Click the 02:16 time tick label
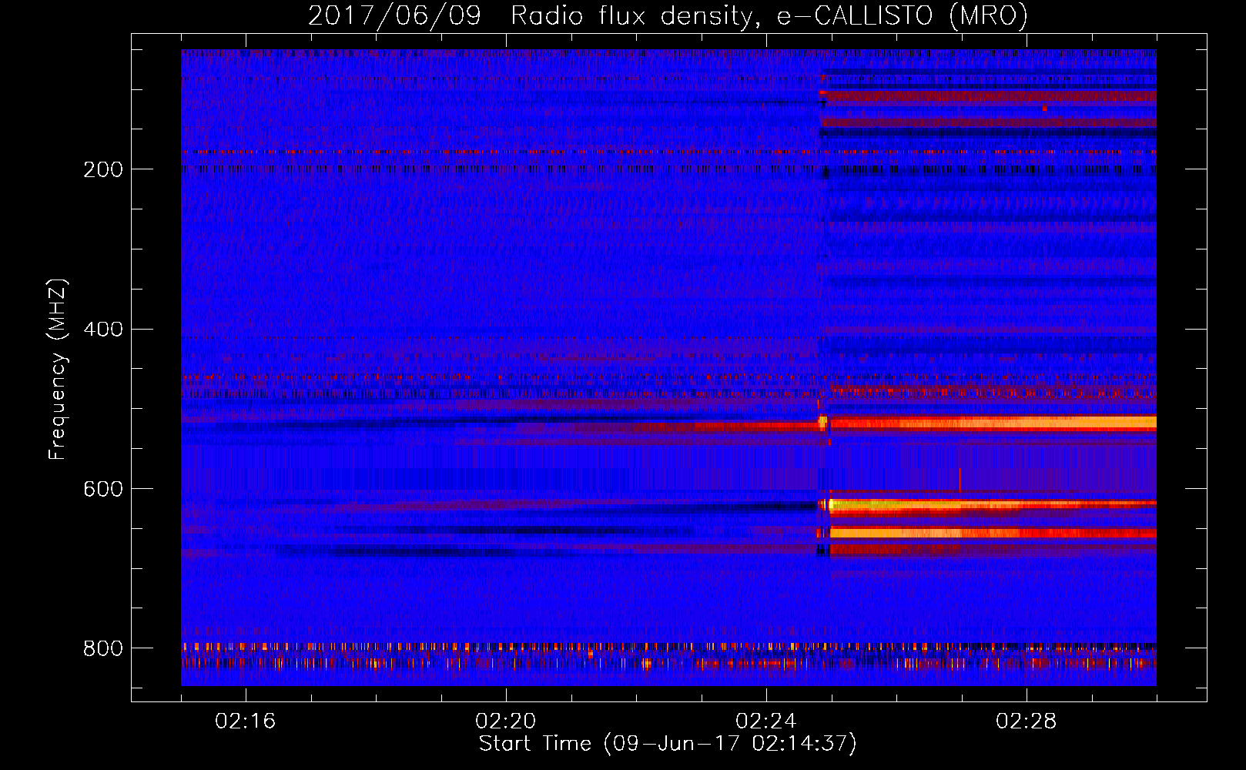The image size is (1246, 770). (x=246, y=721)
